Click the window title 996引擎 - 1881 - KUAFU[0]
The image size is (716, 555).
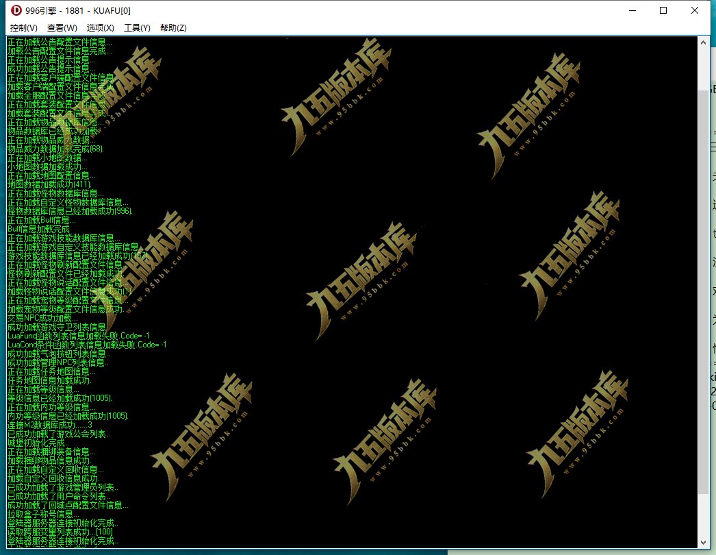(x=77, y=10)
